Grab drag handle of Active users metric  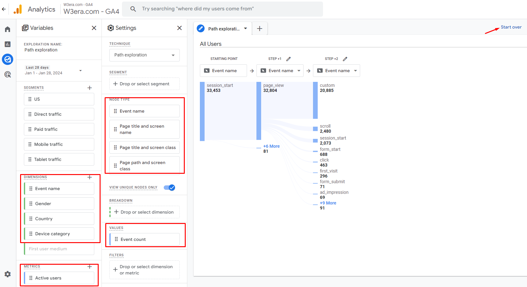(31, 278)
